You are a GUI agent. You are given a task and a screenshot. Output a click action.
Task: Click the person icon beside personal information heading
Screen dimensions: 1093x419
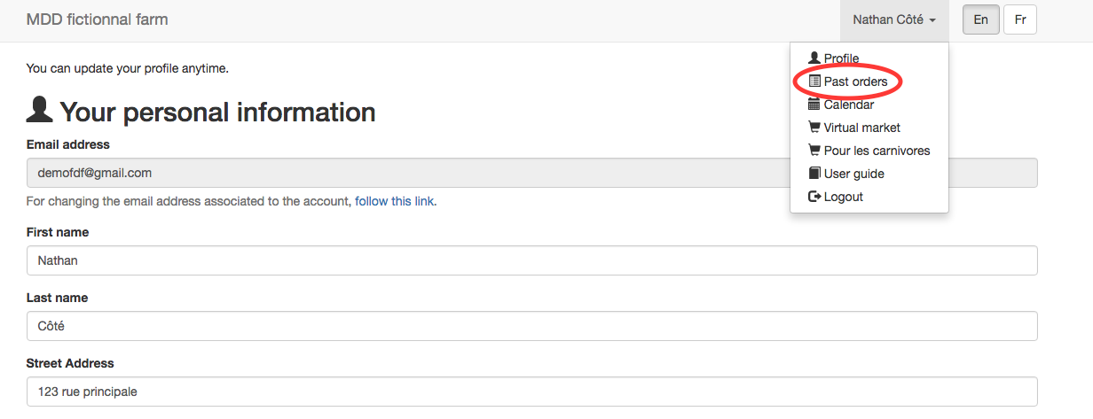pyautogui.click(x=40, y=111)
